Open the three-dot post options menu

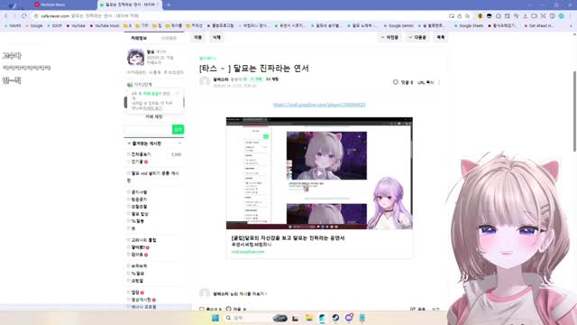tap(439, 82)
